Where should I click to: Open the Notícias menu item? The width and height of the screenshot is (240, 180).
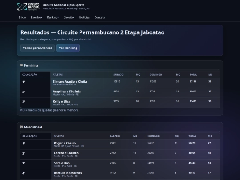[x=84, y=17]
